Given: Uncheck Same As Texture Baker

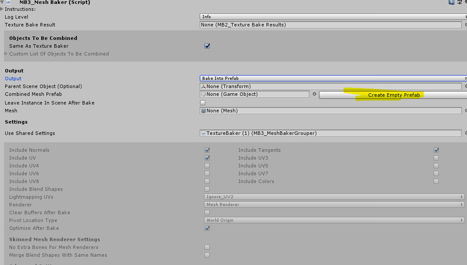Looking at the screenshot, I should coord(207,46).
